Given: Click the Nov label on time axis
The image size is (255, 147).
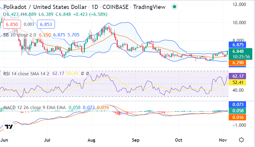Looking at the screenshot, I should pos(223,140).
